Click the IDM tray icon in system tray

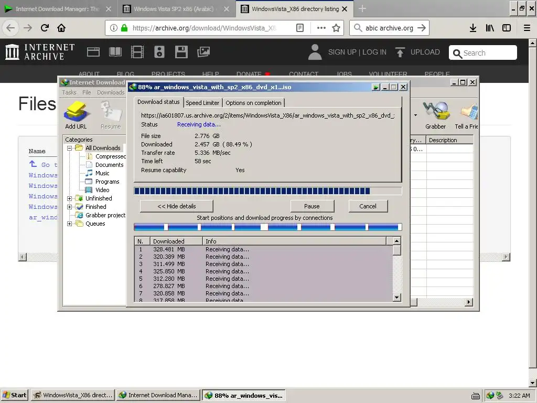[490, 395]
